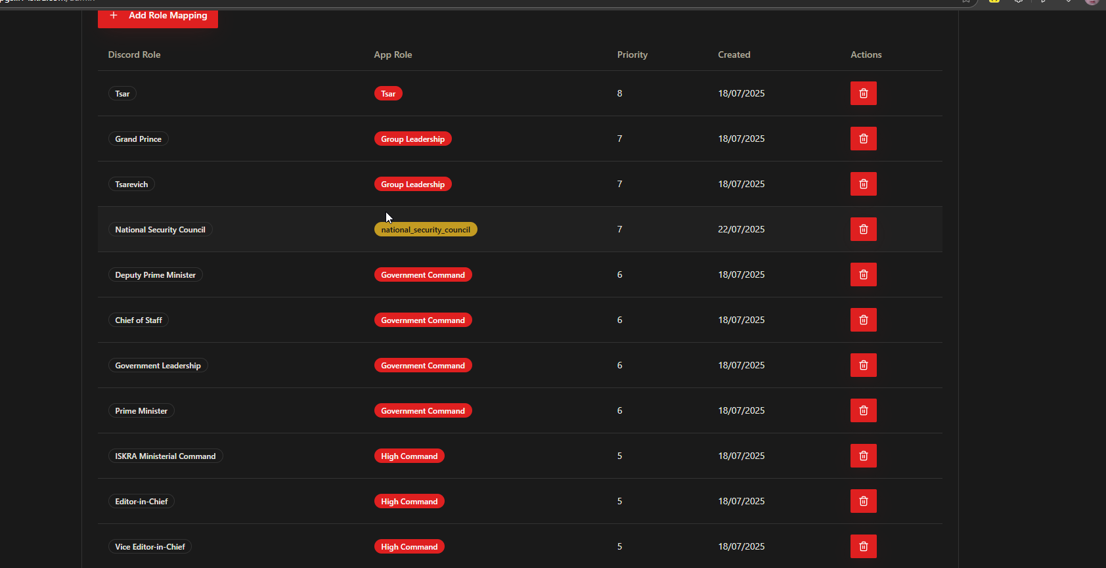Click created date in the Tsar row

[741, 93]
